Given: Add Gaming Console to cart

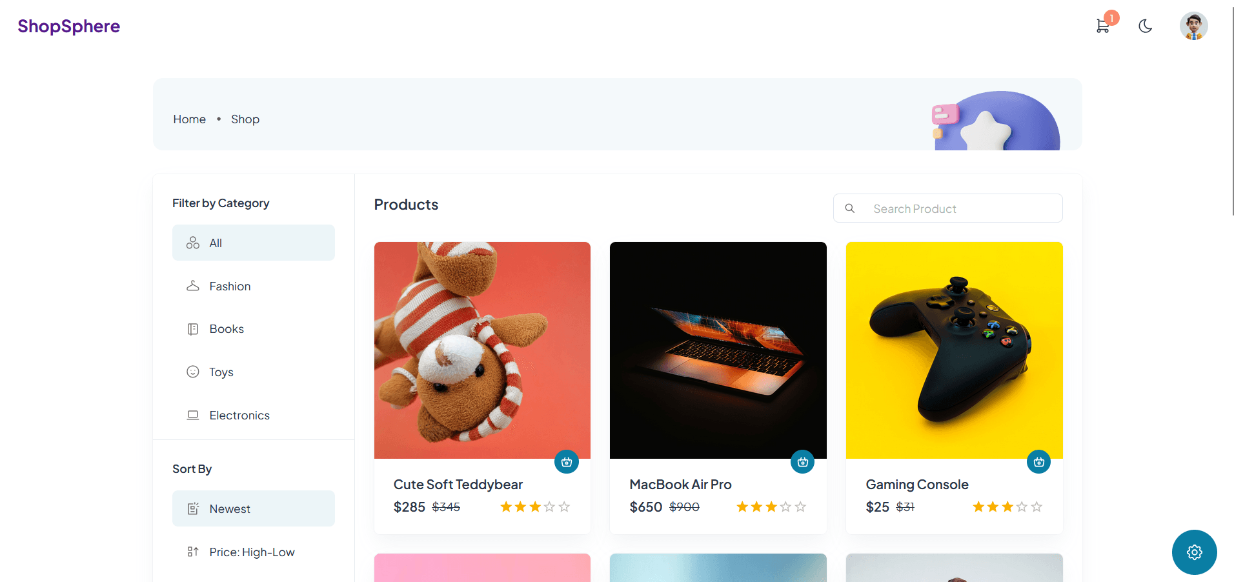Looking at the screenshot, I should point(1038,462).
